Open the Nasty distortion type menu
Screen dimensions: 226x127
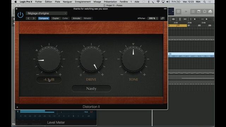tap(91, 89)
